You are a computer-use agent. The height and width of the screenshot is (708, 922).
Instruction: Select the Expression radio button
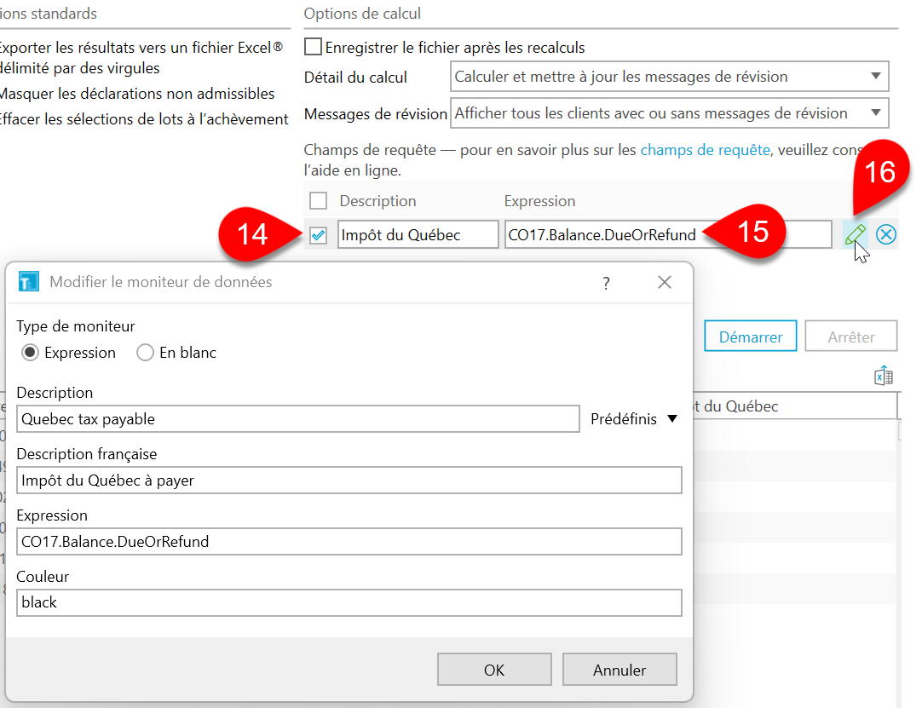pos(31,353)
